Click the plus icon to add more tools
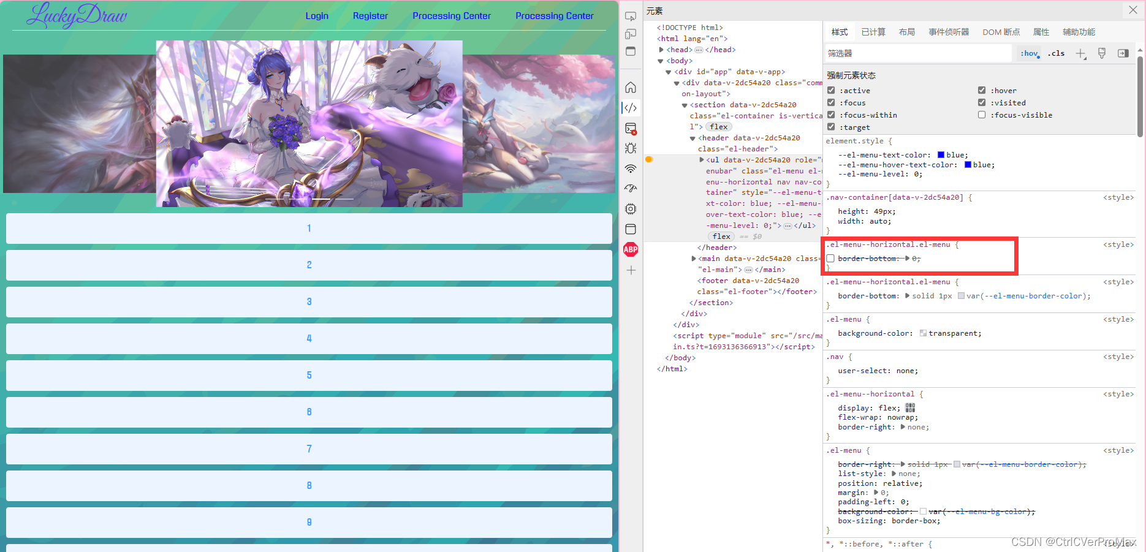 point(631,270)
